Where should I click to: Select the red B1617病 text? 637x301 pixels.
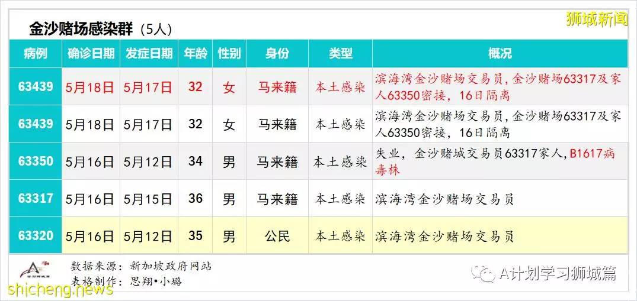pyautogui.click(x=593, y=153)
